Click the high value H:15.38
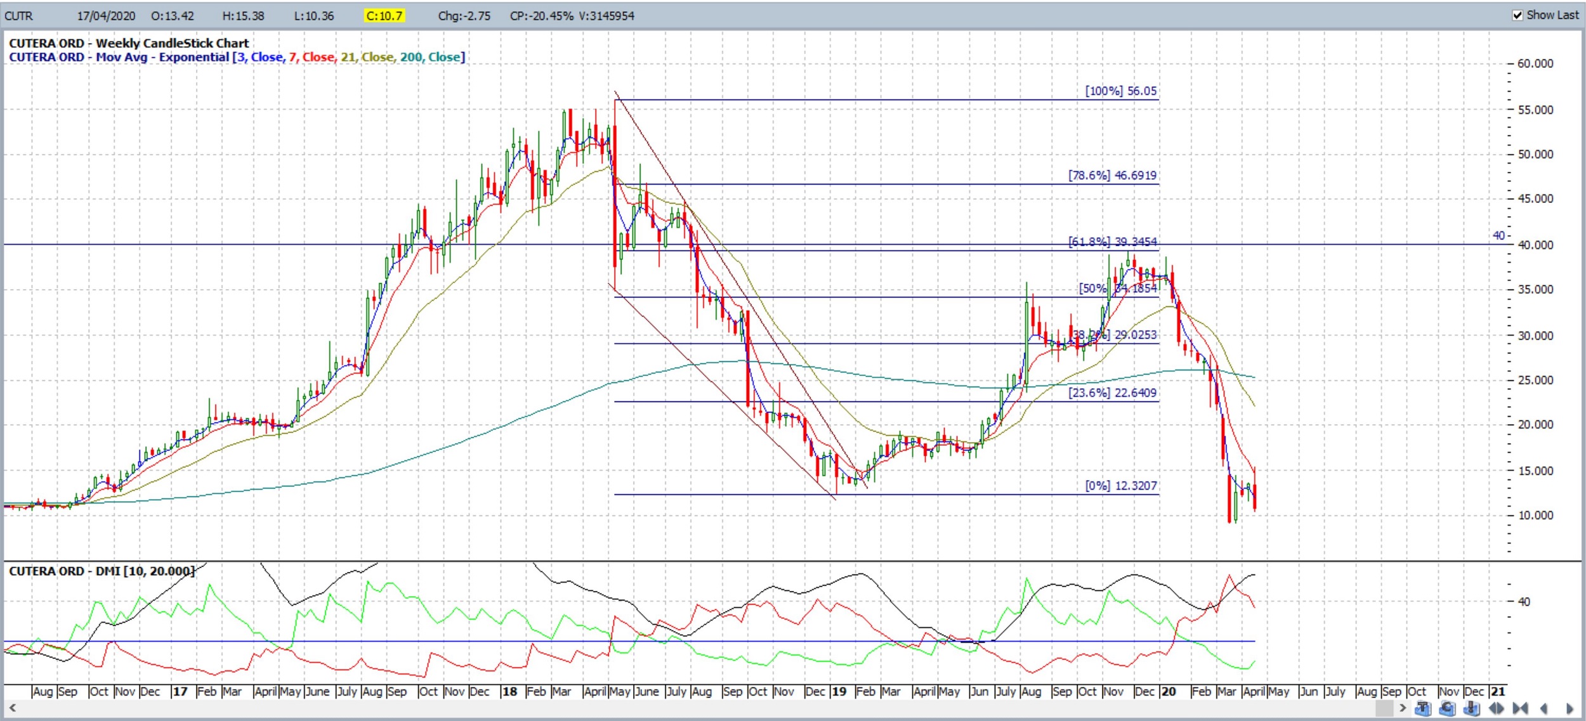Viewport: 1586px width, 721px height. coord(243,16)
